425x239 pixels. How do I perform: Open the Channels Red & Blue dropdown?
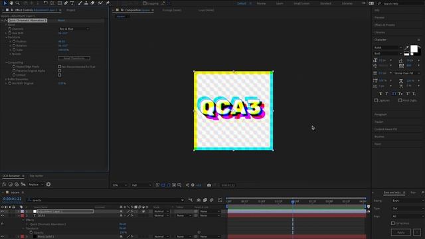[74, 29]
